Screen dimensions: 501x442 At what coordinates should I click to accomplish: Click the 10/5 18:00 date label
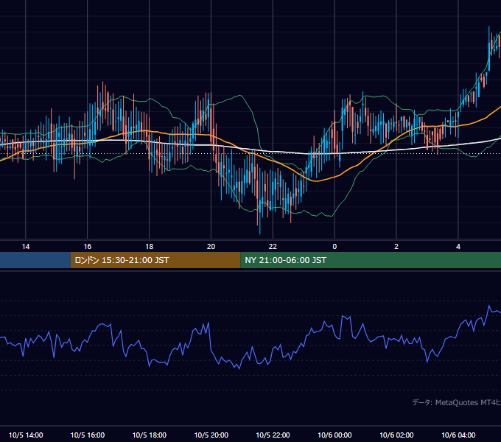[x=150, y=435]
